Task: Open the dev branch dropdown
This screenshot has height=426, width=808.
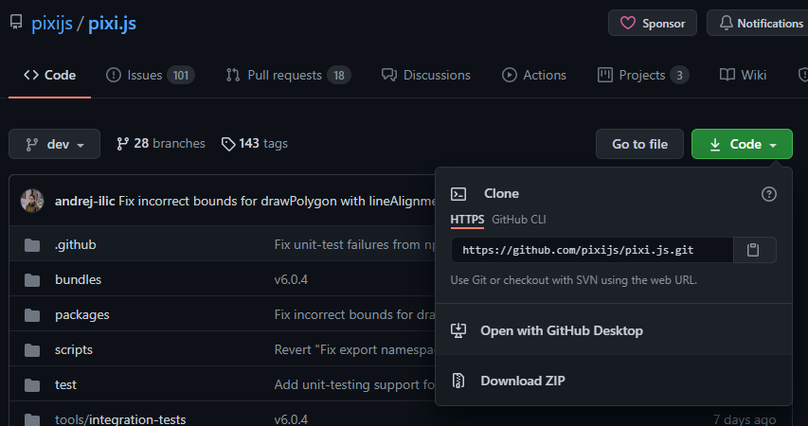Action: click(55, 144)
